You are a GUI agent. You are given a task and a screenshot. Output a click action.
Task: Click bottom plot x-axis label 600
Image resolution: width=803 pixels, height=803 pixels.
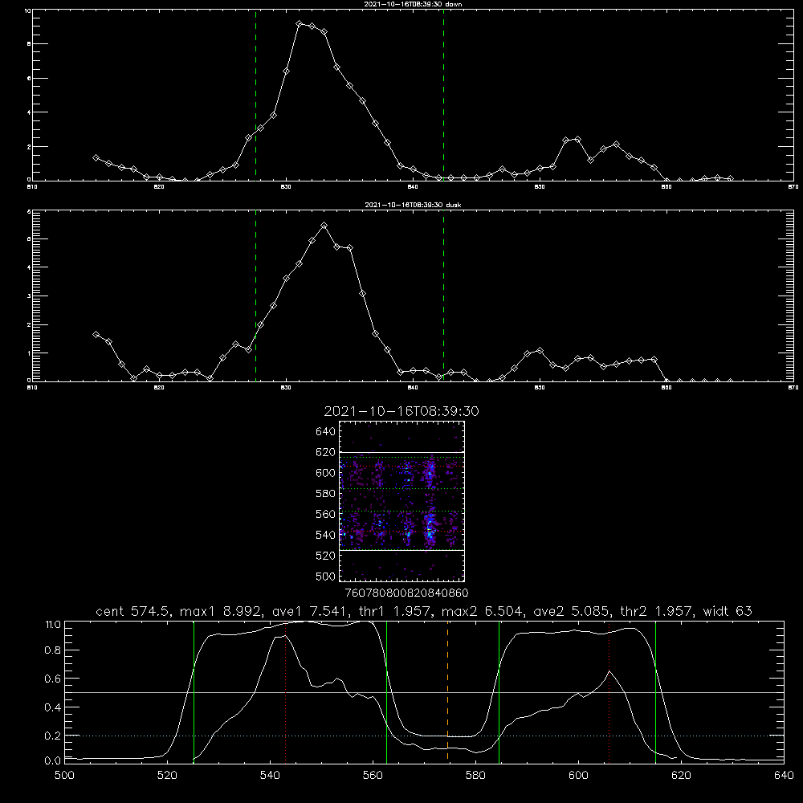(578, 776)
